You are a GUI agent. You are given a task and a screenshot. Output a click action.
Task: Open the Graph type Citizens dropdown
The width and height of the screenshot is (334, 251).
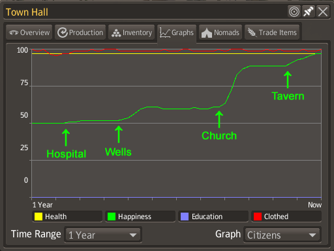tap(282, 235)
